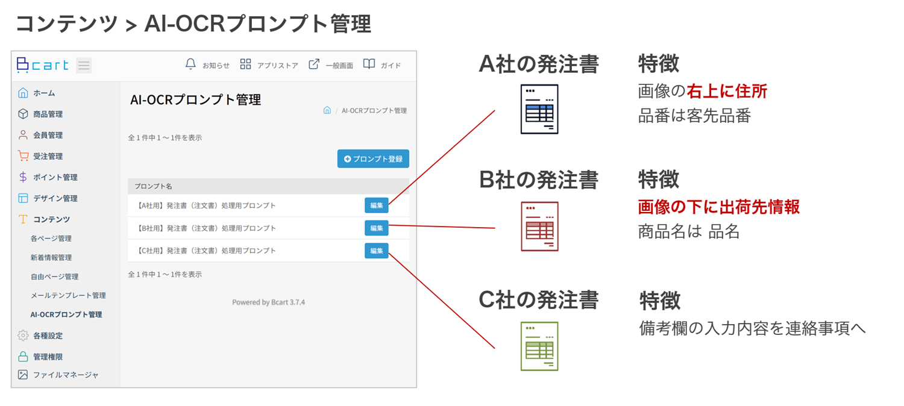Open 一般画面 external link icon

[314, 64]
